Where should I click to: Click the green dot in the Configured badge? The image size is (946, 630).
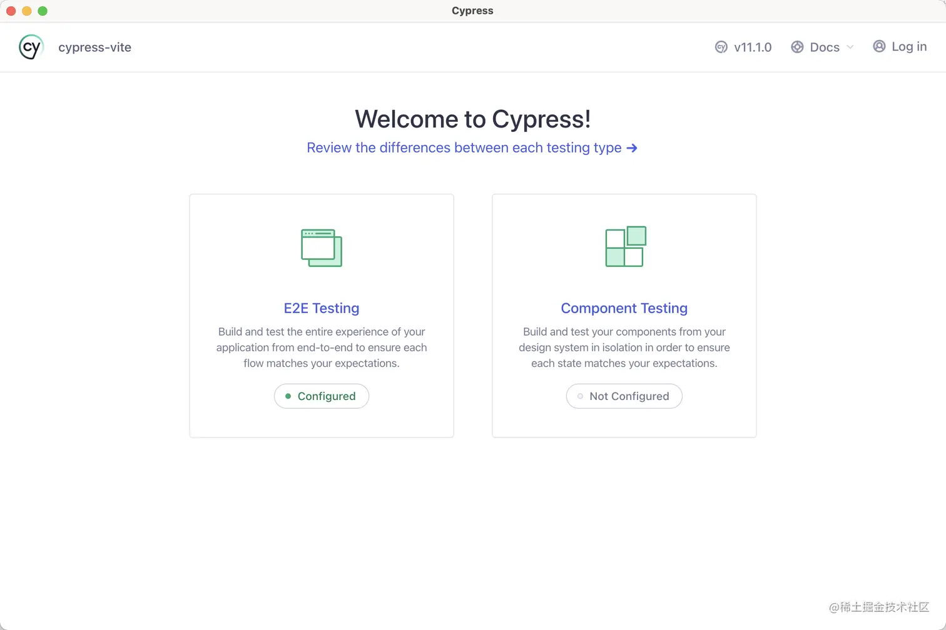pyautogui.click(x=288, y=396)
